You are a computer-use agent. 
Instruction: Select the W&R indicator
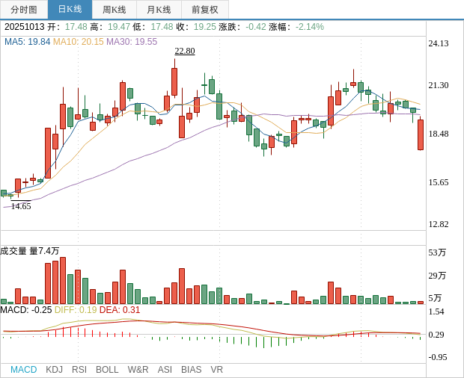[x=138, y=370]
